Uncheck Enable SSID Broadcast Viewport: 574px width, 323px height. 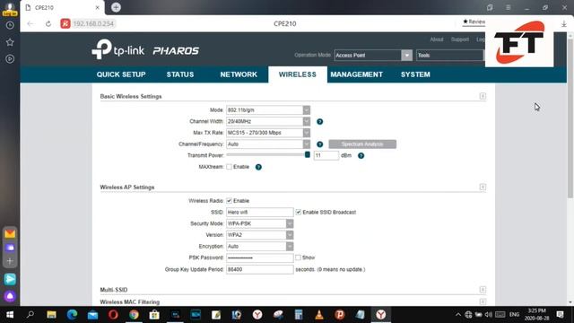[x=299, y=212]
